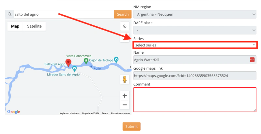Click the Submit button
Viewport: 261px width, 134px height.
pos(131,127)
